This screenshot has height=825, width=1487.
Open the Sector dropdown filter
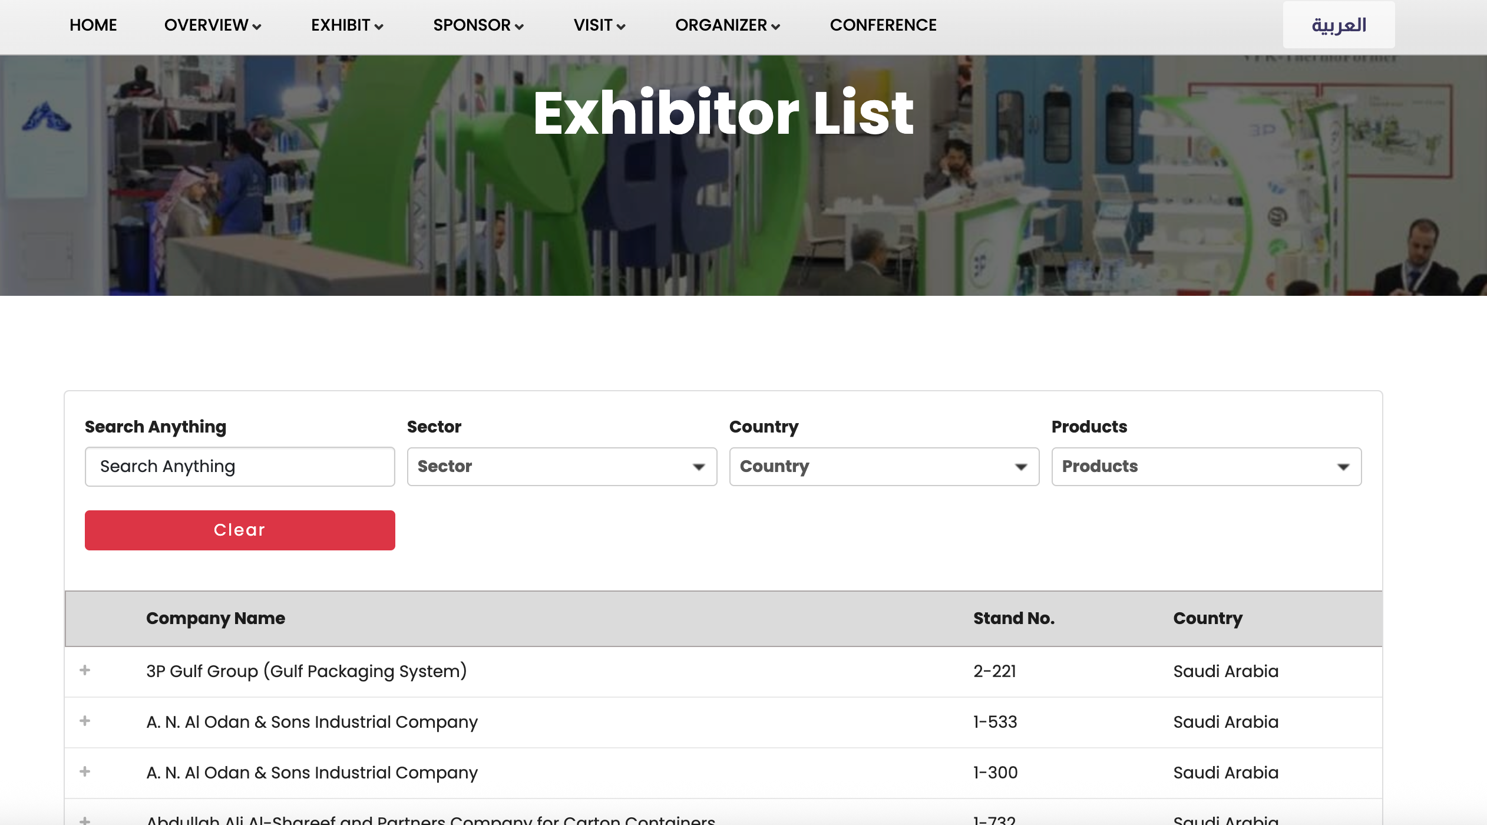(x=561, y=467)
